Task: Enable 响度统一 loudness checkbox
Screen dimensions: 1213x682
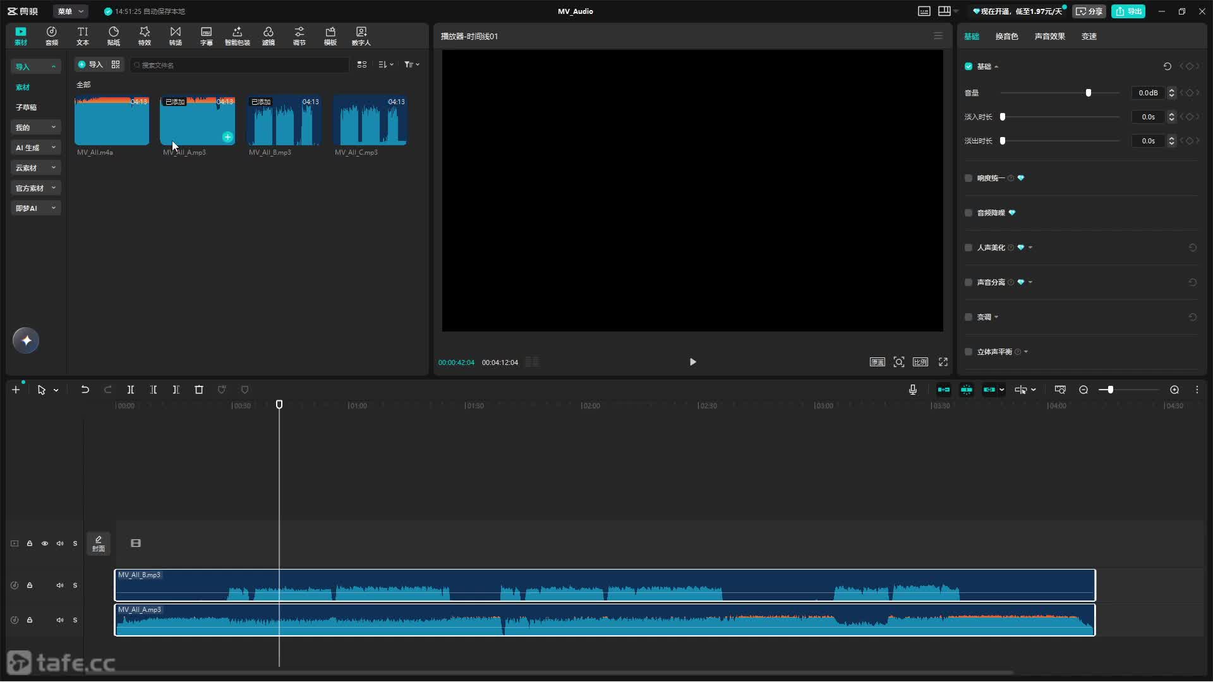Action: (x=969, y=178)
